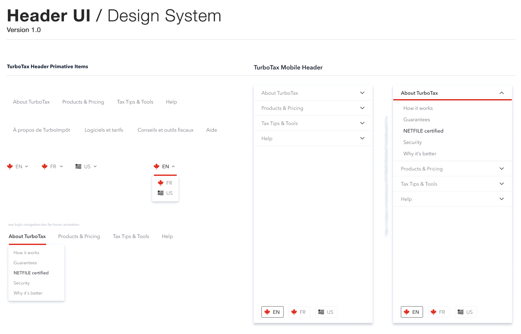Collapse the open EN language dropdown chevron

173,166
